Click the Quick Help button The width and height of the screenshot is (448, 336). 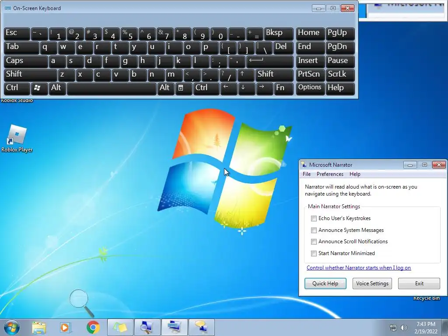pyautogui.click(x=325, y=283)
